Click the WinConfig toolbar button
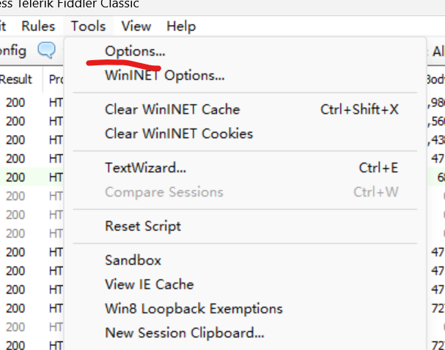The width and height of the screenshot is (445, 350). pyautogui.click(x=13, y=51)
